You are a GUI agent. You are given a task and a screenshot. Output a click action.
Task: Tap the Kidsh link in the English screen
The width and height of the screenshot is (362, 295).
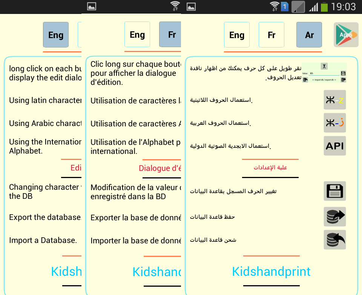(x=66, y=271)
